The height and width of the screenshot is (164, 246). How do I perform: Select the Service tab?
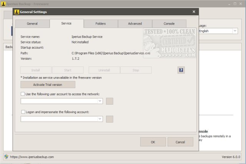tap(66, 23)
